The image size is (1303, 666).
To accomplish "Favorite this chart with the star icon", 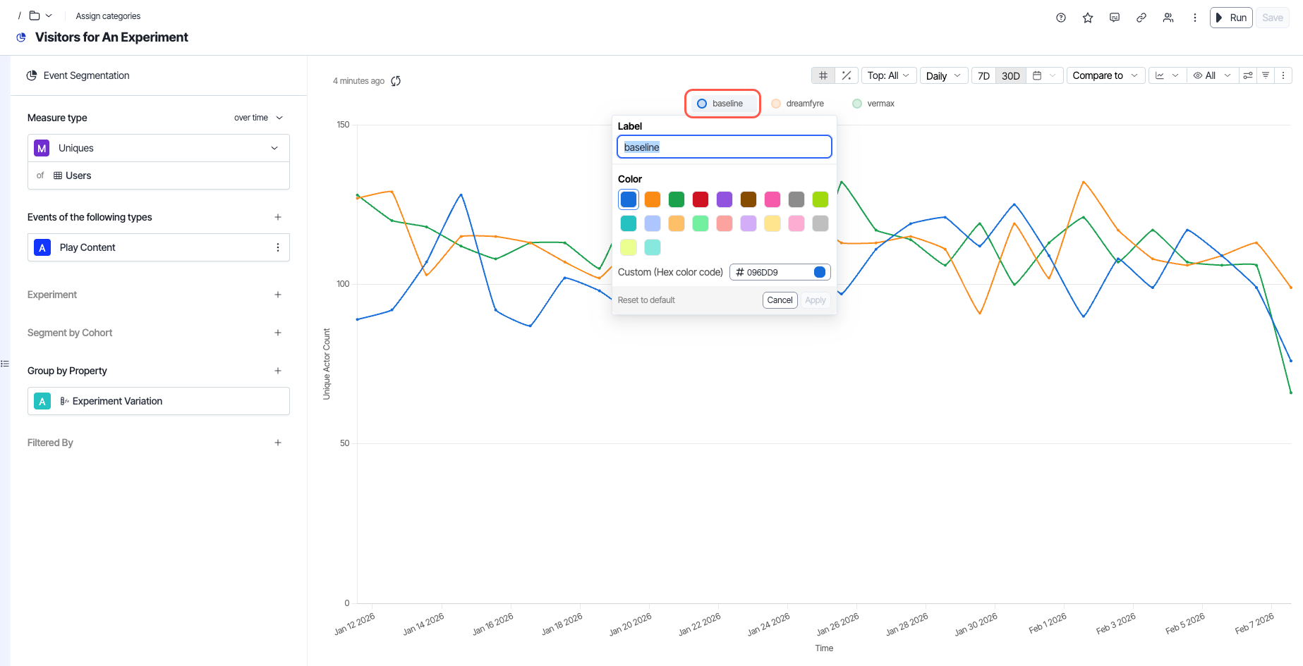I will (x=1087, y=18).
